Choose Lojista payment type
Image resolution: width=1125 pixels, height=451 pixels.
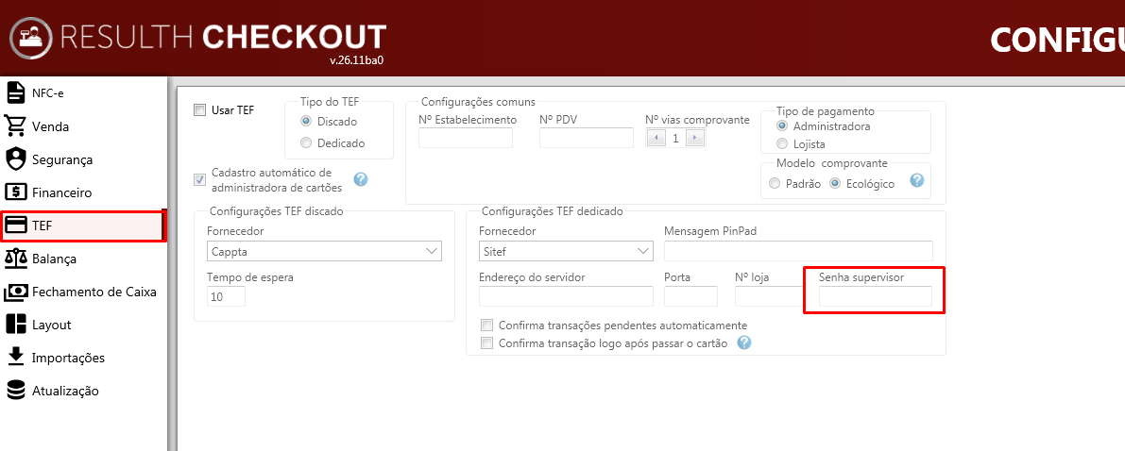click(x=782, y=144)
